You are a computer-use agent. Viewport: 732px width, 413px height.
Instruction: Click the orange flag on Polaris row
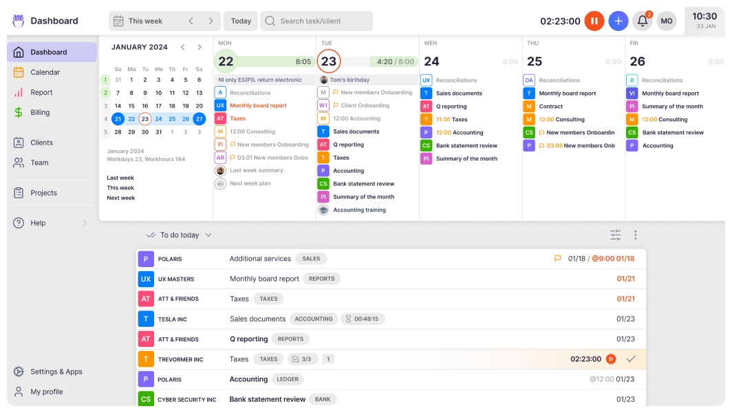pos(557,258)
